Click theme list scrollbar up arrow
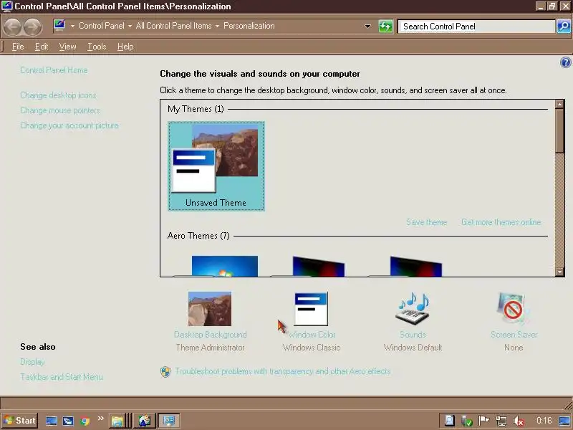 point(559,104)
